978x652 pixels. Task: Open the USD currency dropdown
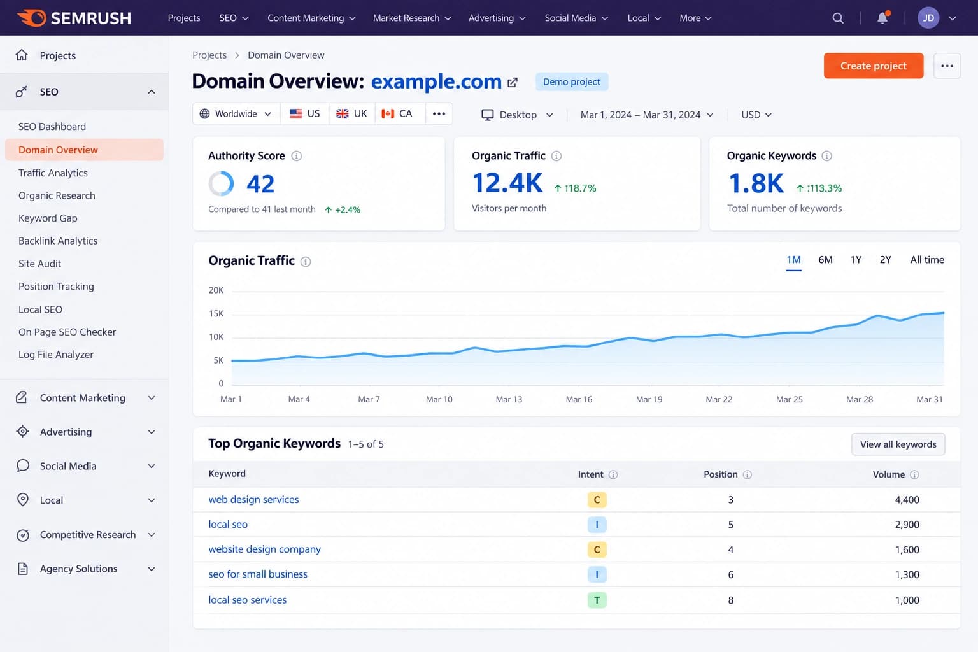tap(756, 115)
